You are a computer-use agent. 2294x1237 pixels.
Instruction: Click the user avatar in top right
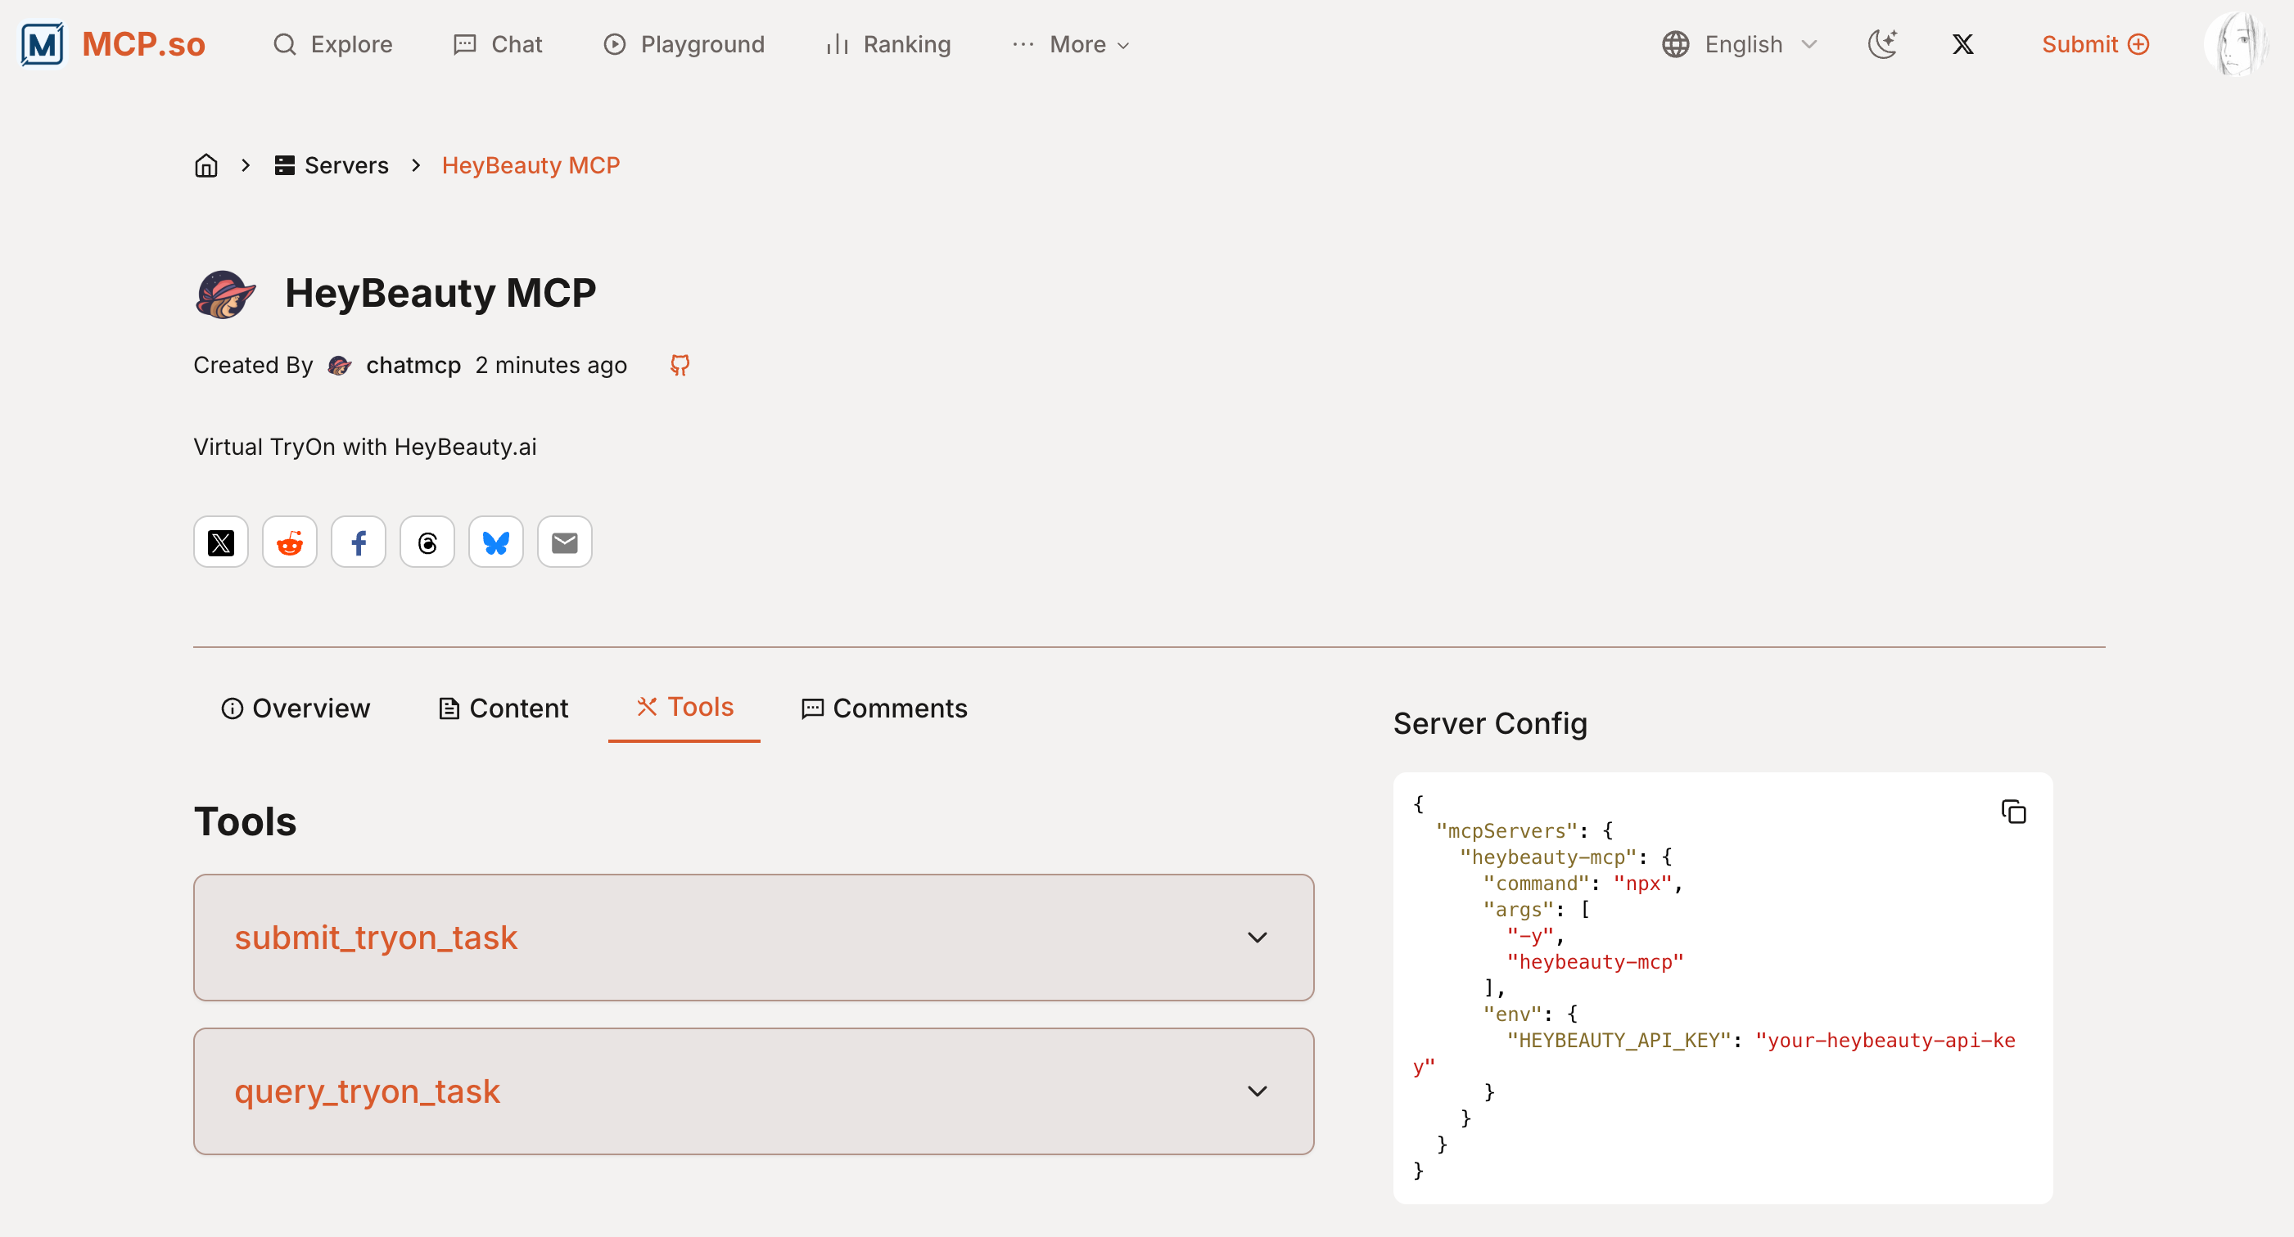[2235, 43]
